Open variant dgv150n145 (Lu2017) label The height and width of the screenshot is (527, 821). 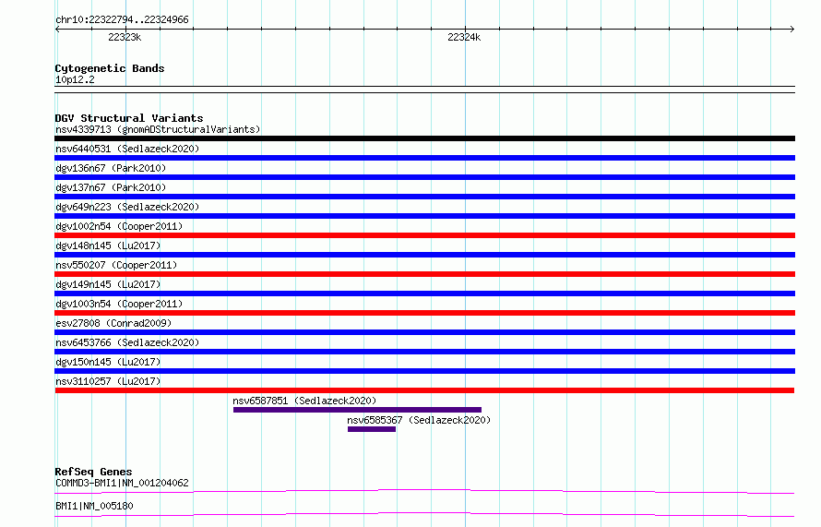click(x=108, y=362)
